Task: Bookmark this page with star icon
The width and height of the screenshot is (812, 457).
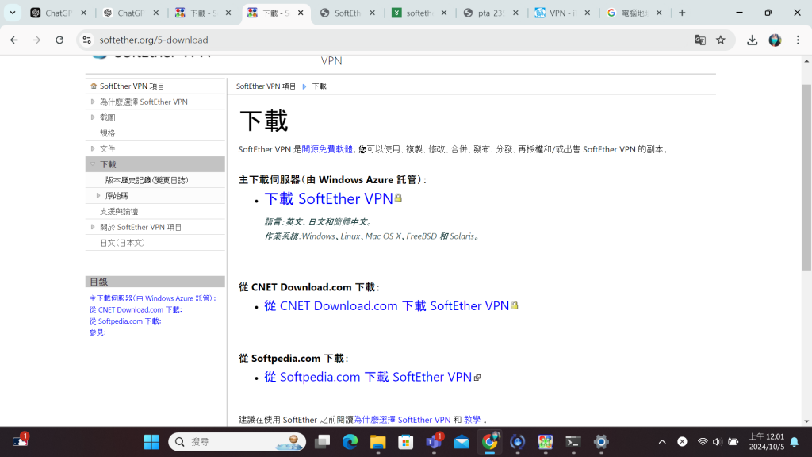Action: coord(720,40)
